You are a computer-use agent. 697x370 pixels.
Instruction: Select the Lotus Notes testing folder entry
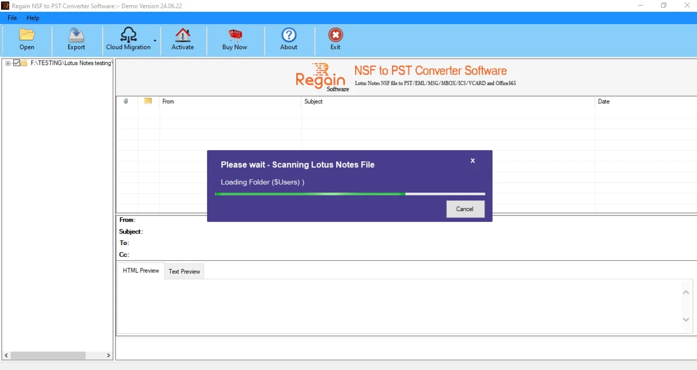[71, 63]
